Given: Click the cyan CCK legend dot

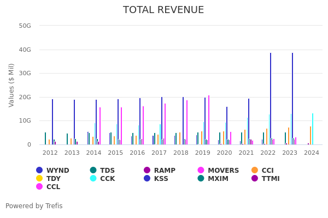Looking at the screenshot, I should pos(93,179).
